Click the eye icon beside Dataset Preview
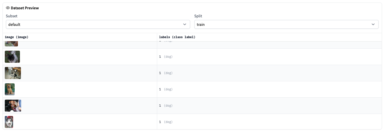Image resolution: width=385 pixels, height=132 pixels. pos(8,8)
